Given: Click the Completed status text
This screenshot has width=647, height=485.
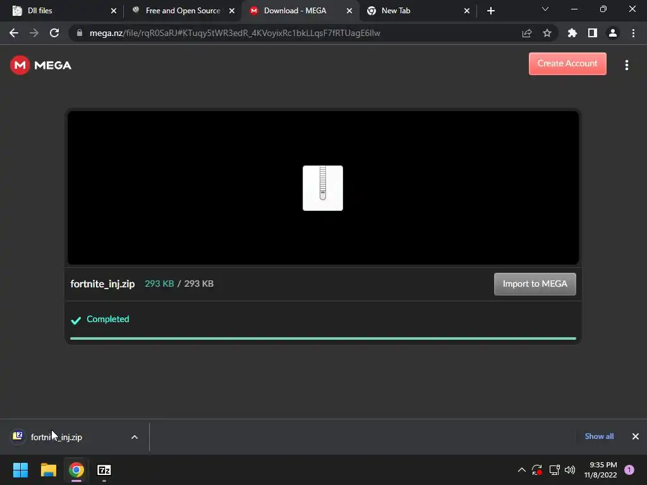Looking at the screenshot, I should (107, 319).
